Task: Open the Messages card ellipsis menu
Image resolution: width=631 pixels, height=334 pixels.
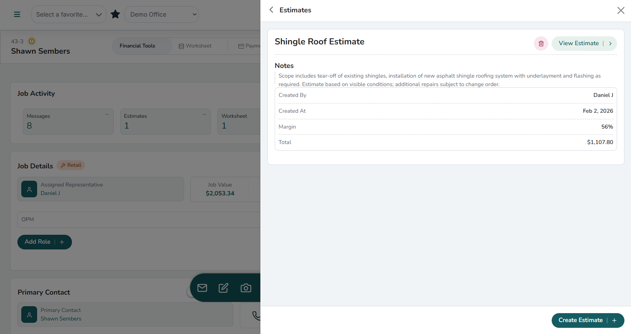Action: [107, 115]
